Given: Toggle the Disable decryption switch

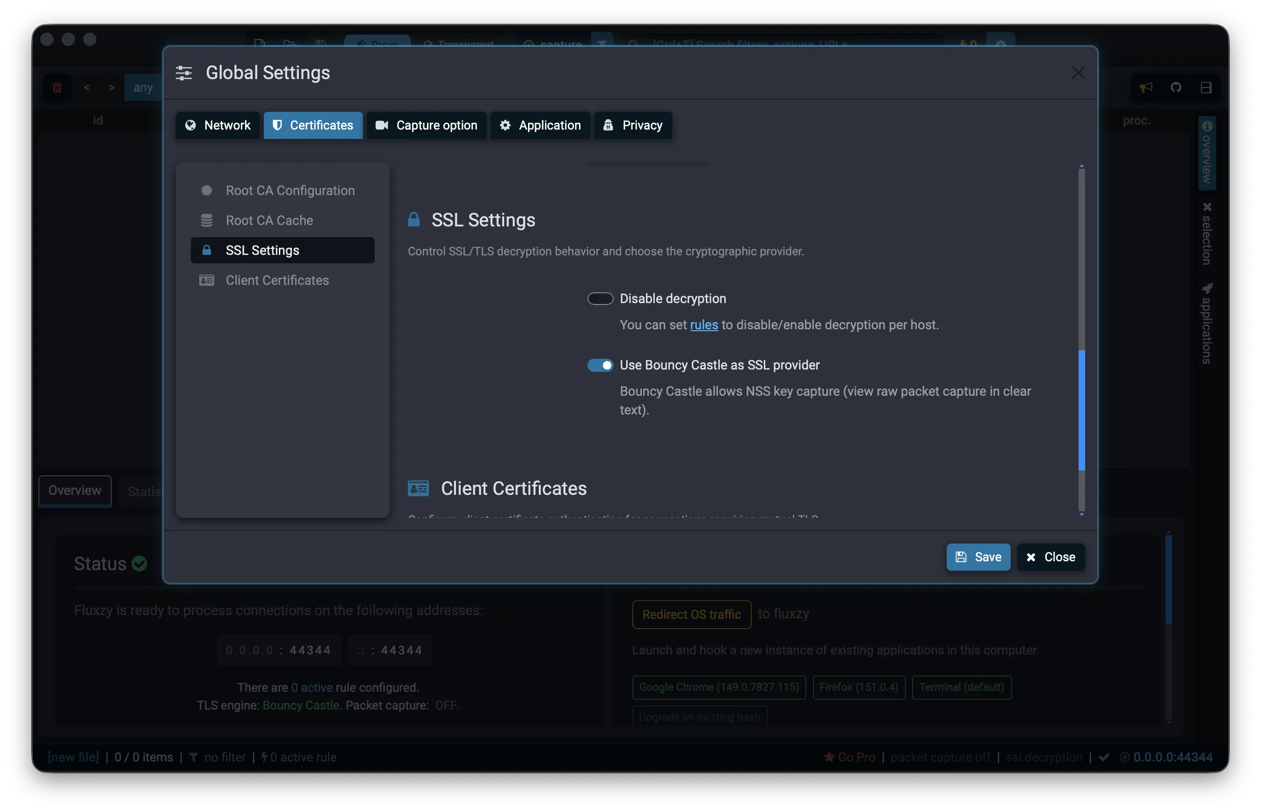Looking at the screenshot, I should click(600, 298).
